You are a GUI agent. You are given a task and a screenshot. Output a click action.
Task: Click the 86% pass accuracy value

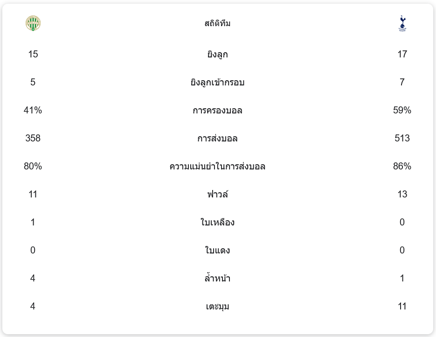point(402,167)
